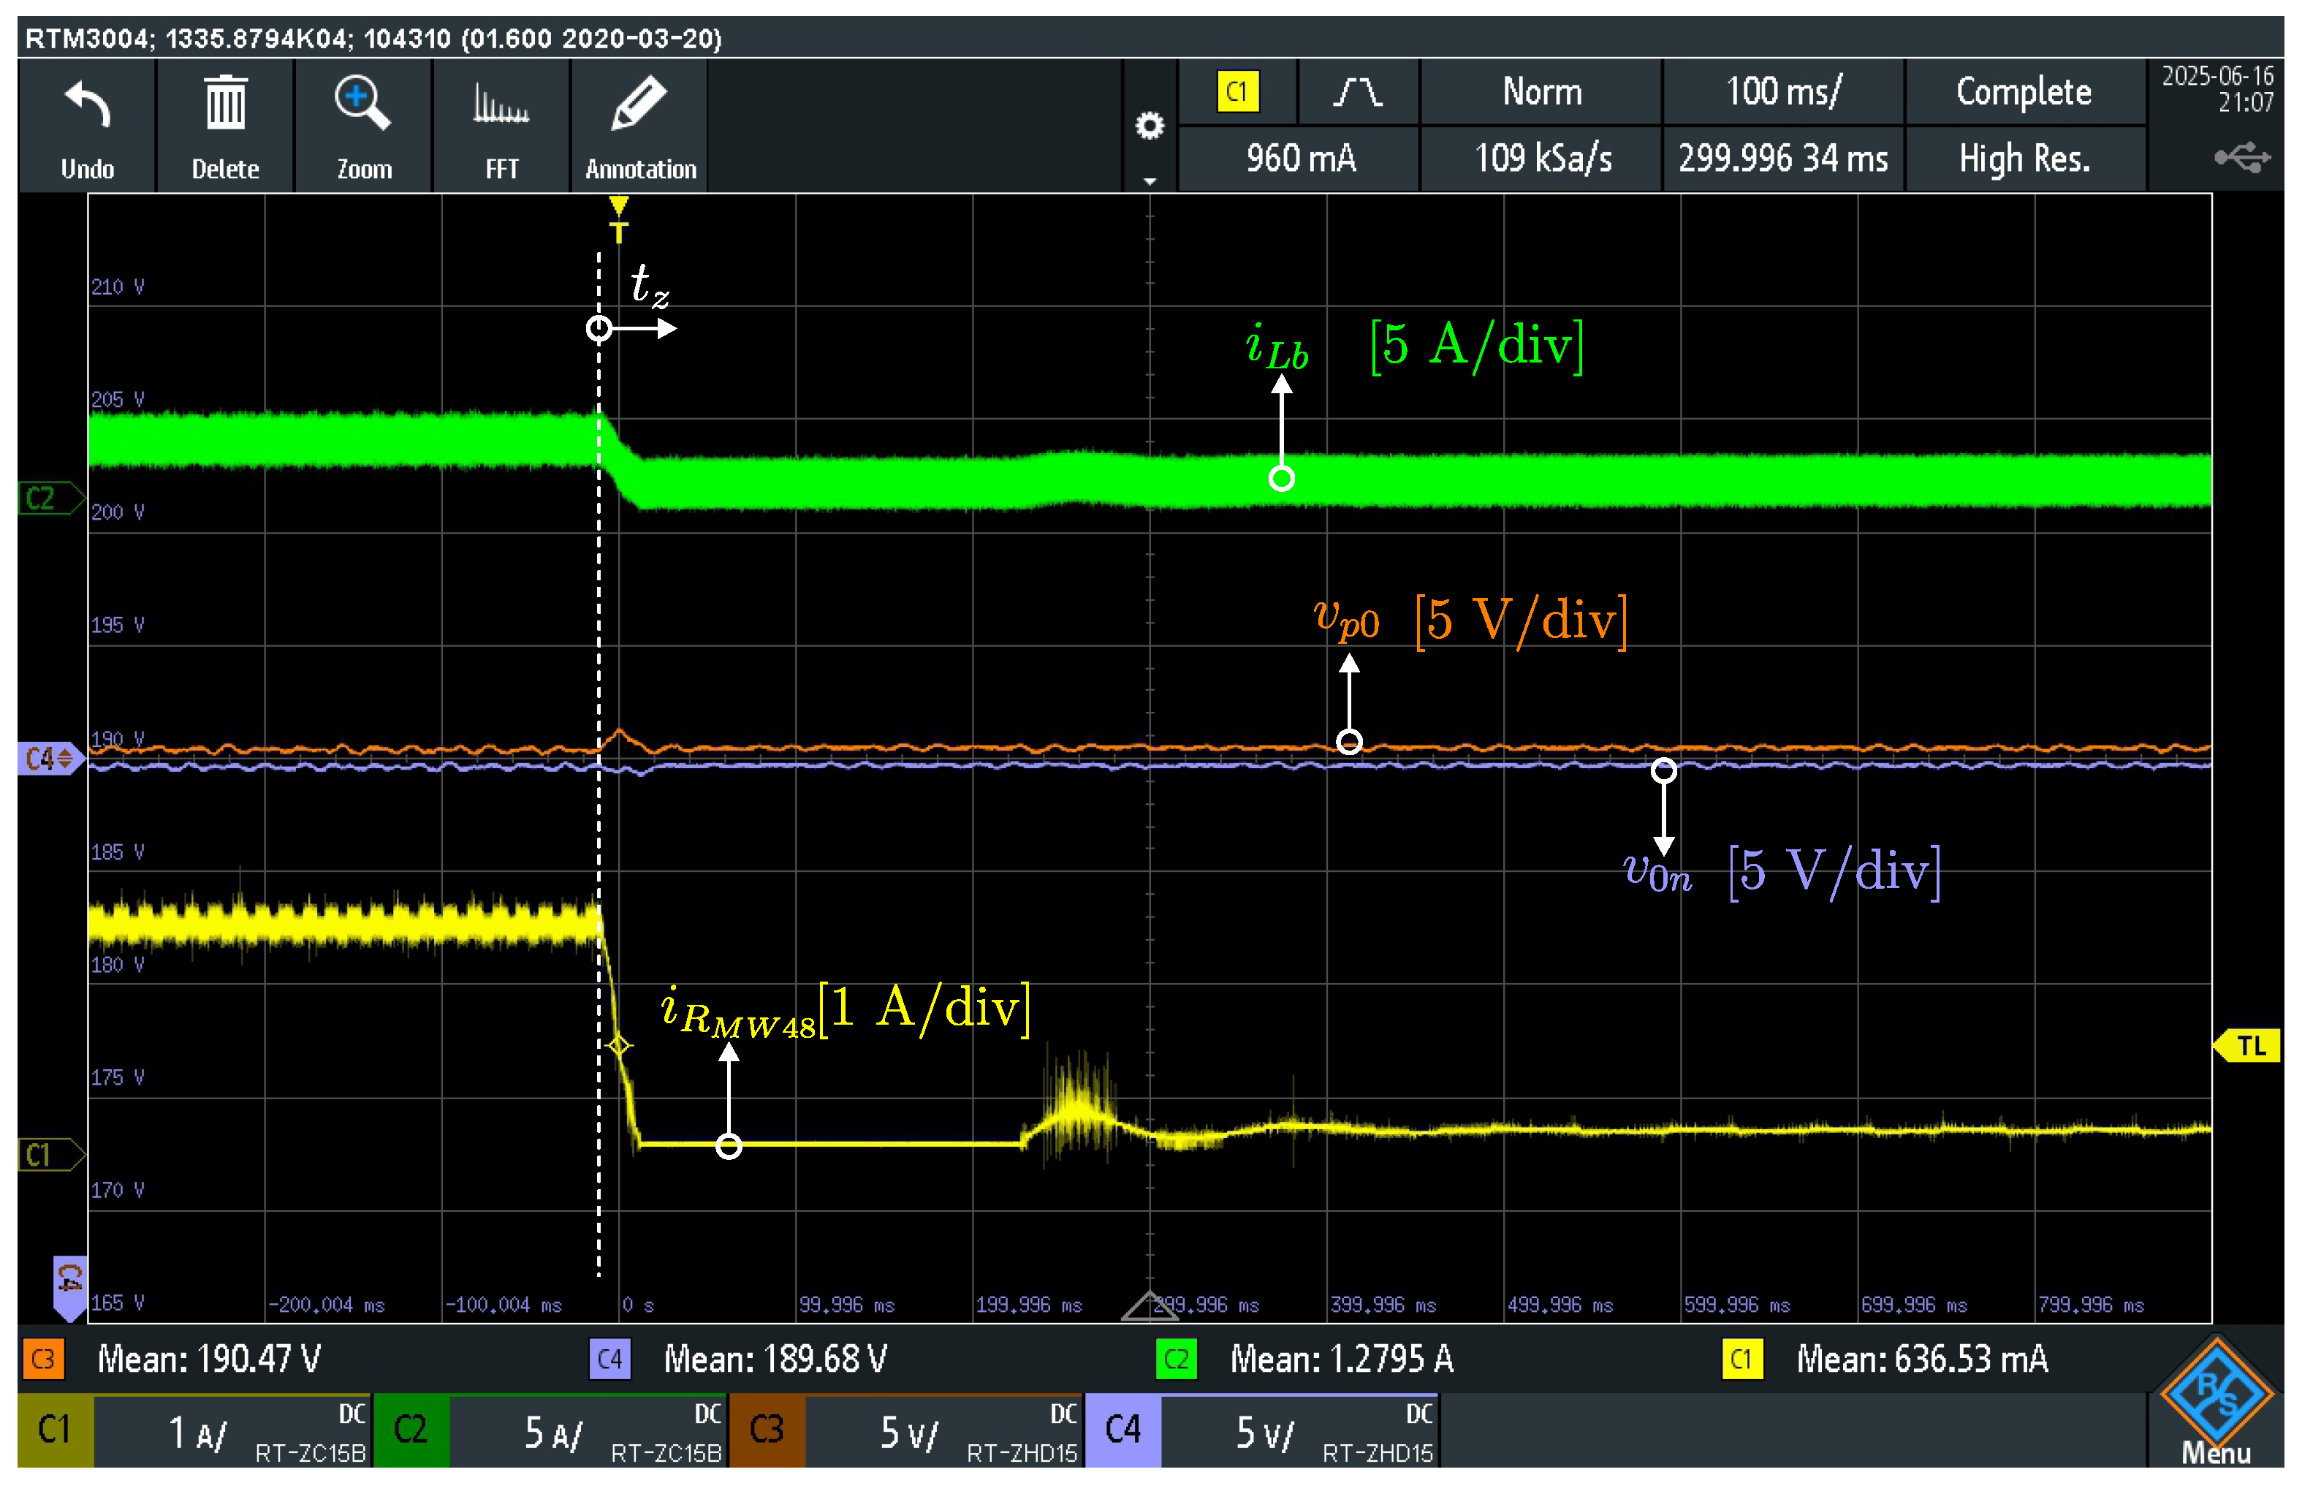This screenshot has height=1491, width=2302.
Task: Click the Delete trash can icon
Action: [225, 105]
